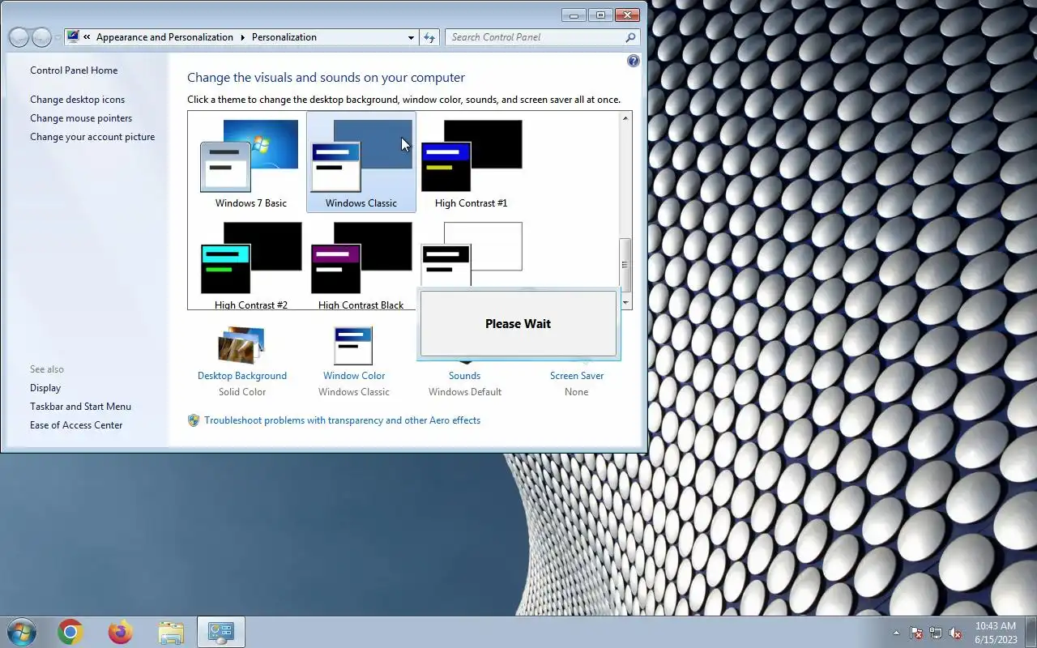Launch Firefox from the taskbar
1037x648 pixels.
(121, 632)
